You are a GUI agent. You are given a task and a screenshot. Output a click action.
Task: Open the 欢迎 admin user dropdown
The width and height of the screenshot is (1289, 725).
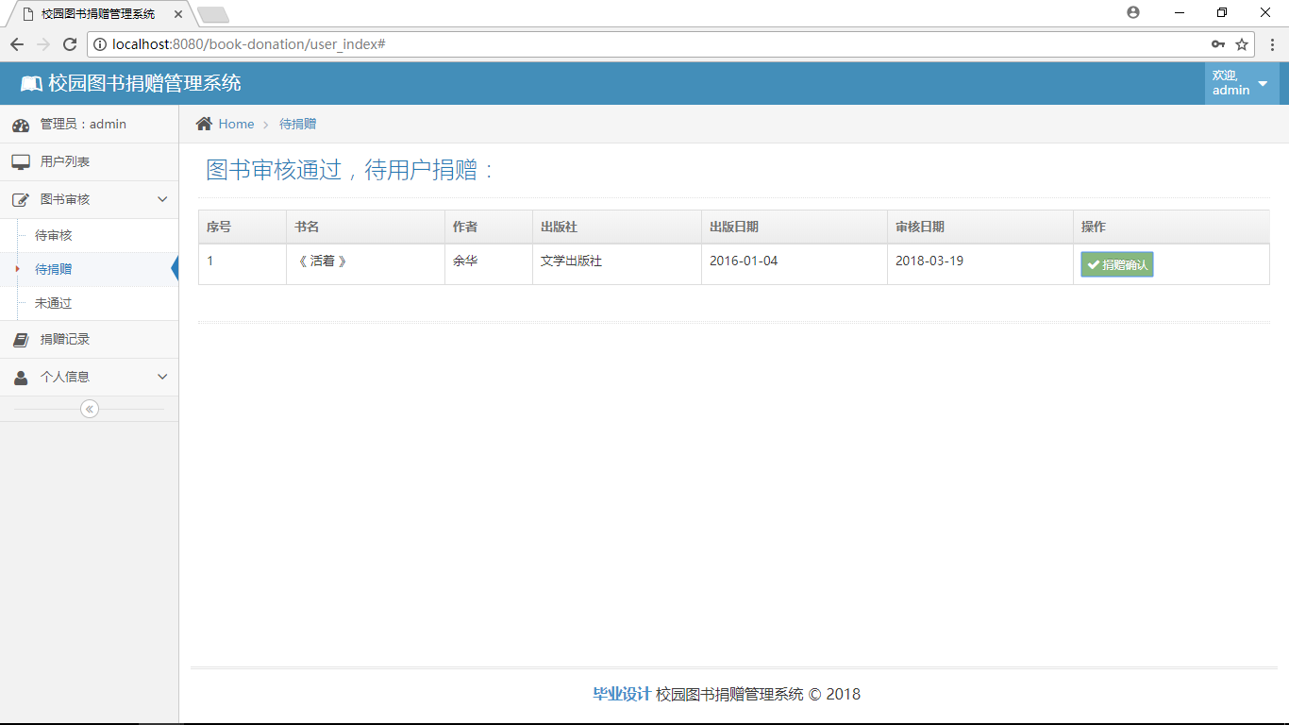coord(1242,83)
